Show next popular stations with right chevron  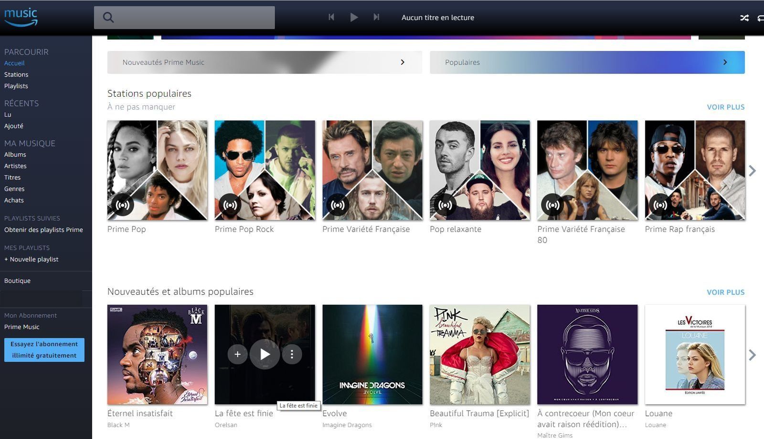pyautogui.click(x=753, y=171)
